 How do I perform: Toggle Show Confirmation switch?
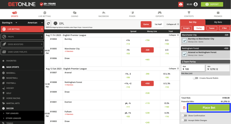[184, 116]
